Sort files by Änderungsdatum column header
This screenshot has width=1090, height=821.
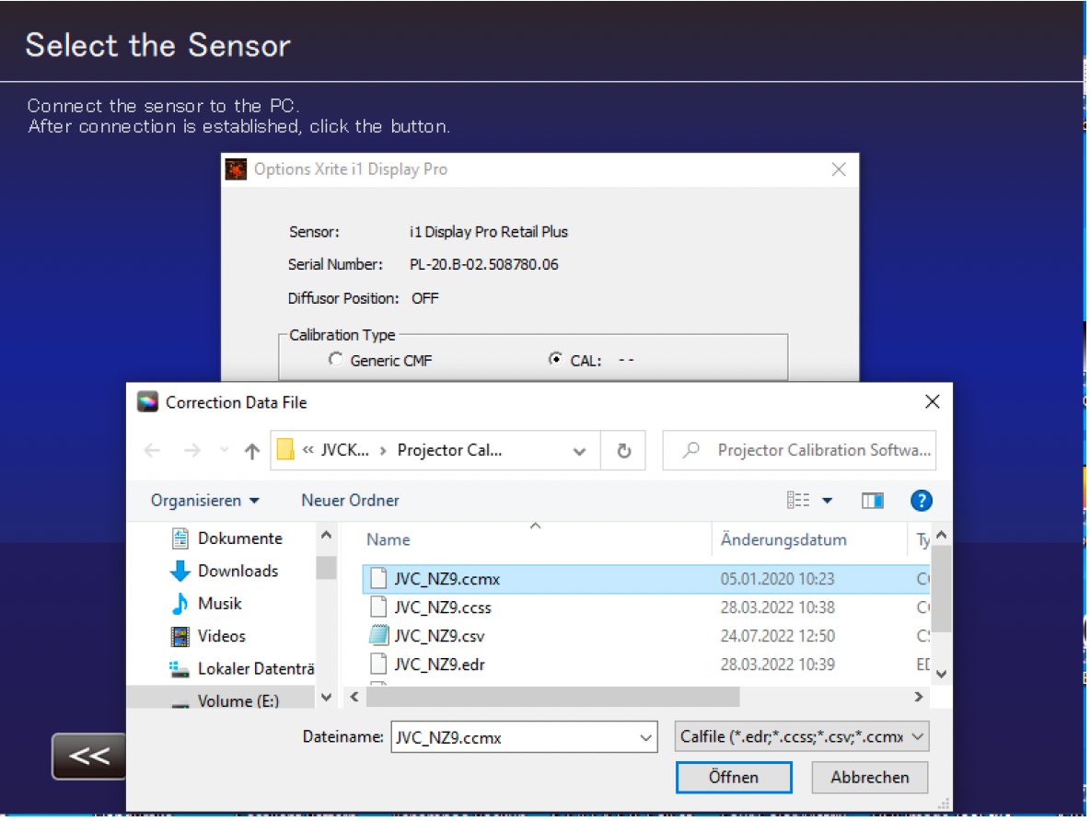pyautogui.click(x=783, y=540)
